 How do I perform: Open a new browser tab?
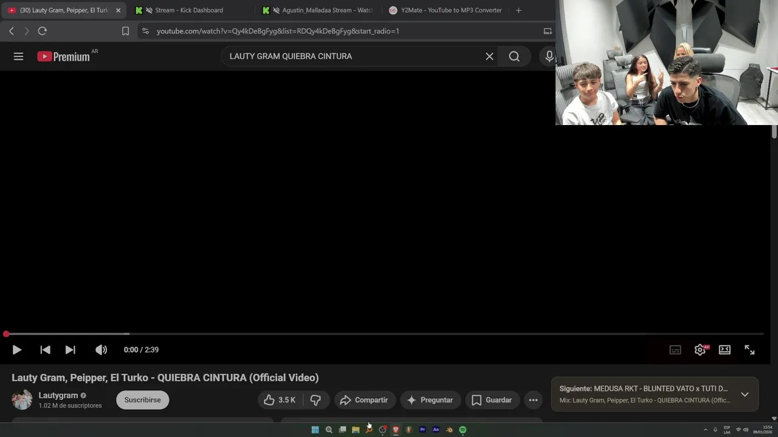pyautogui.click(x=518, y=10)
